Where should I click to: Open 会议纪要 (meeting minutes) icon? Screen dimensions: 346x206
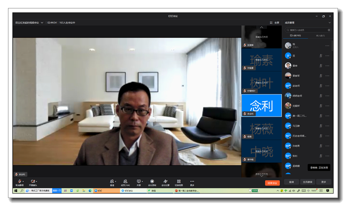tap(165, 182)
